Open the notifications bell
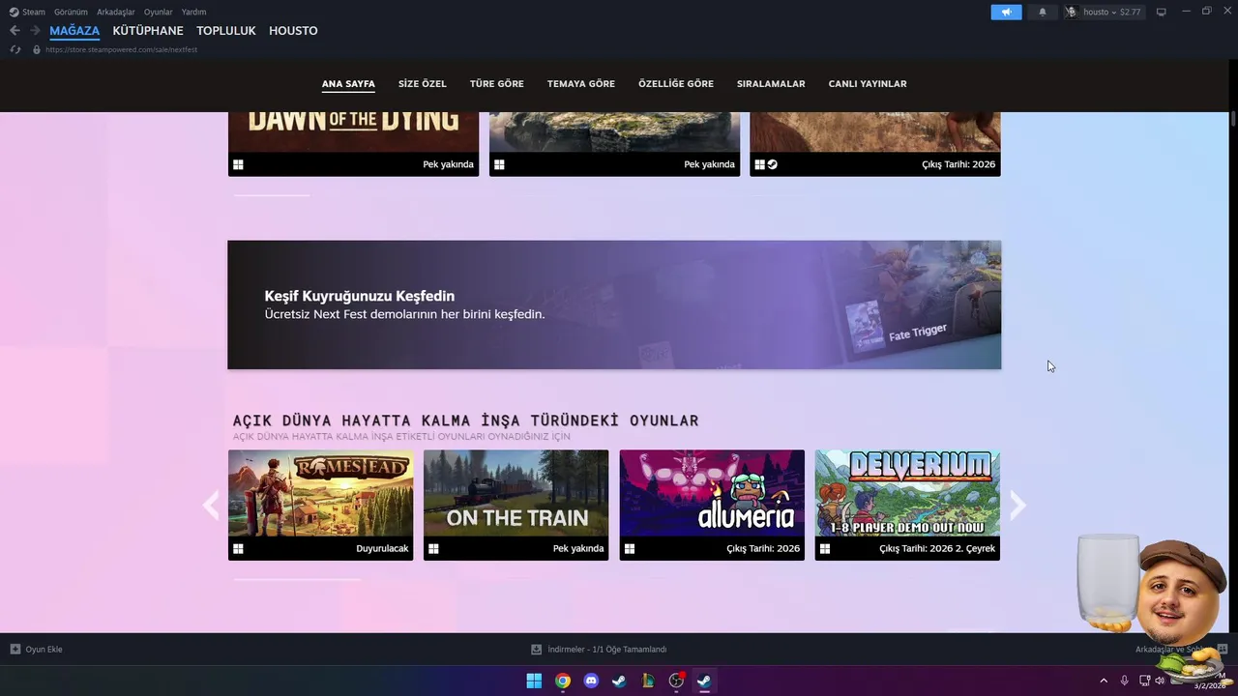 pos(1043,12)
